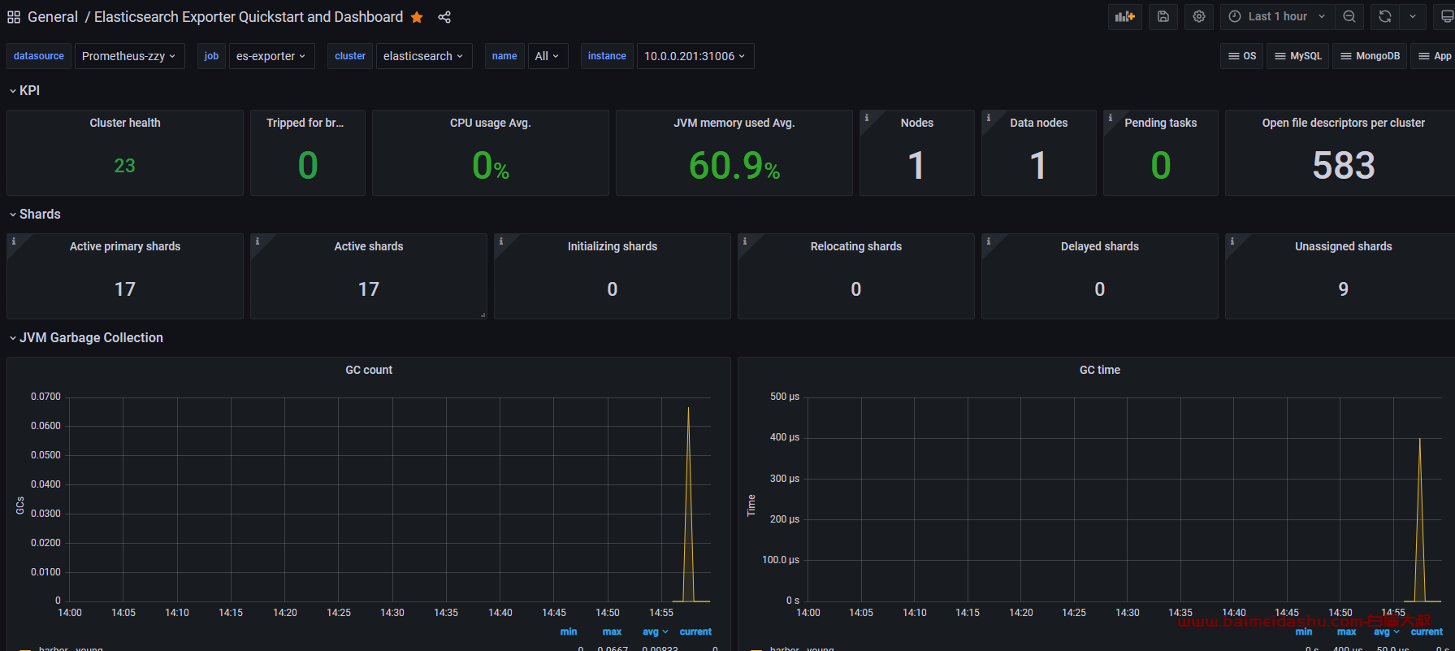Open the job es-exporter dropdown
The width and height of the screenshot is (1455, 651).
pyautogui.click(x=271, y=56)
